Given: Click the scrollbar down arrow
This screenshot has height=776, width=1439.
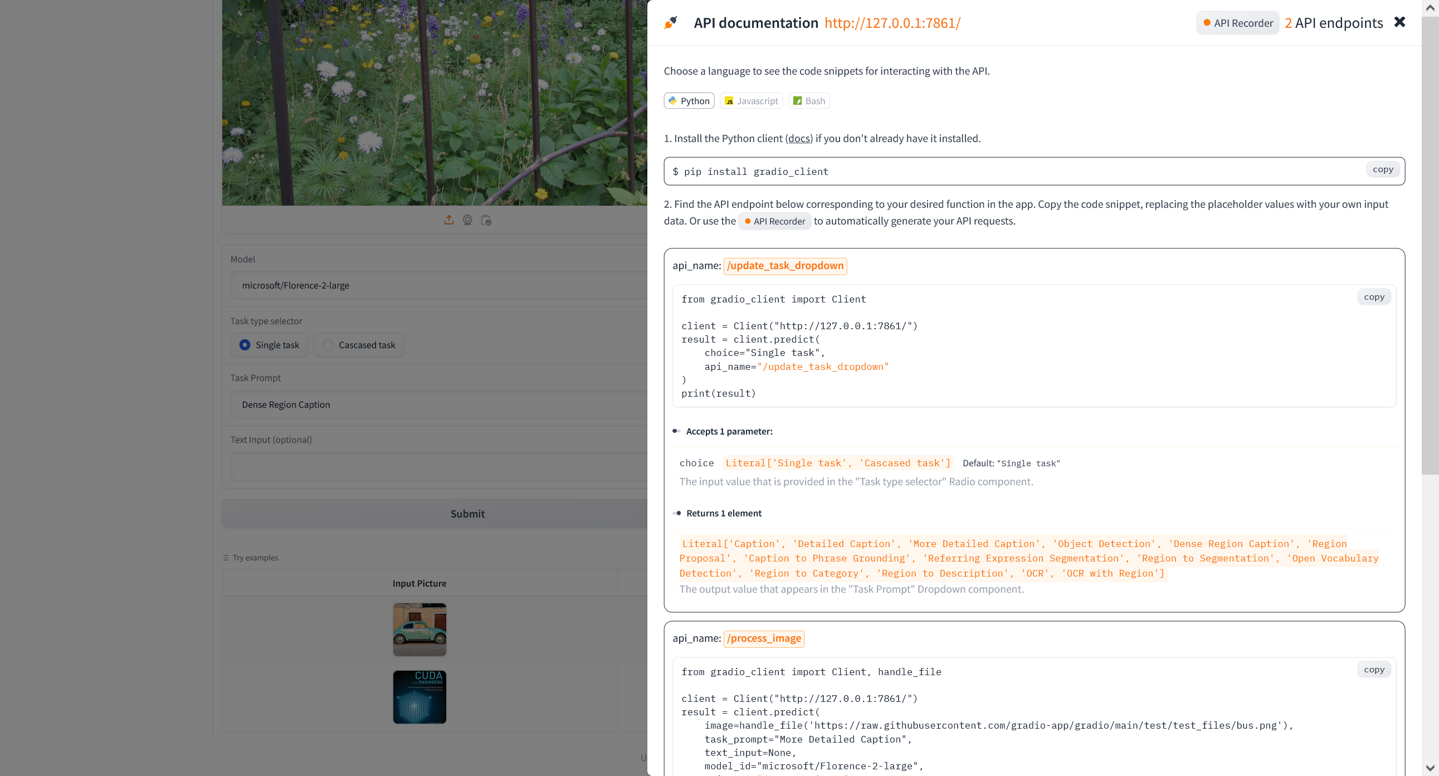Looking at the screenshot, I should click(x=1430, y=768).
